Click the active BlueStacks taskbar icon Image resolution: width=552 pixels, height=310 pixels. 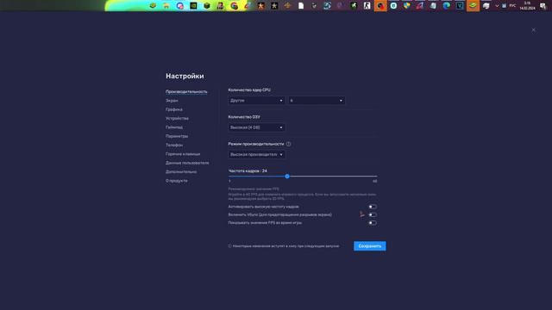pos(473,6)
